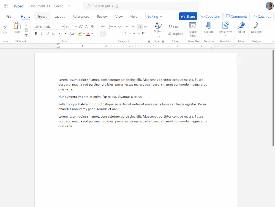The height and width of the screenshot is (207, 275).
Task: Open the numbering list dropdown
Action: (x=115, y=27)
